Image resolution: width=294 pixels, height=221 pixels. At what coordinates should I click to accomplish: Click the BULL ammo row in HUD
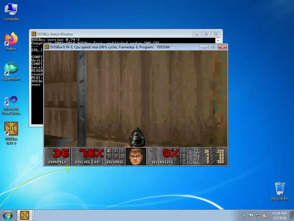pyautogui.click(x=207, y=151)
